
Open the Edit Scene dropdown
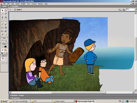120,10
